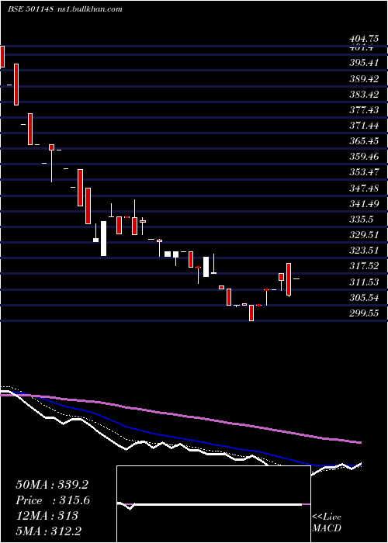Click the 377.43 price label

364,110
